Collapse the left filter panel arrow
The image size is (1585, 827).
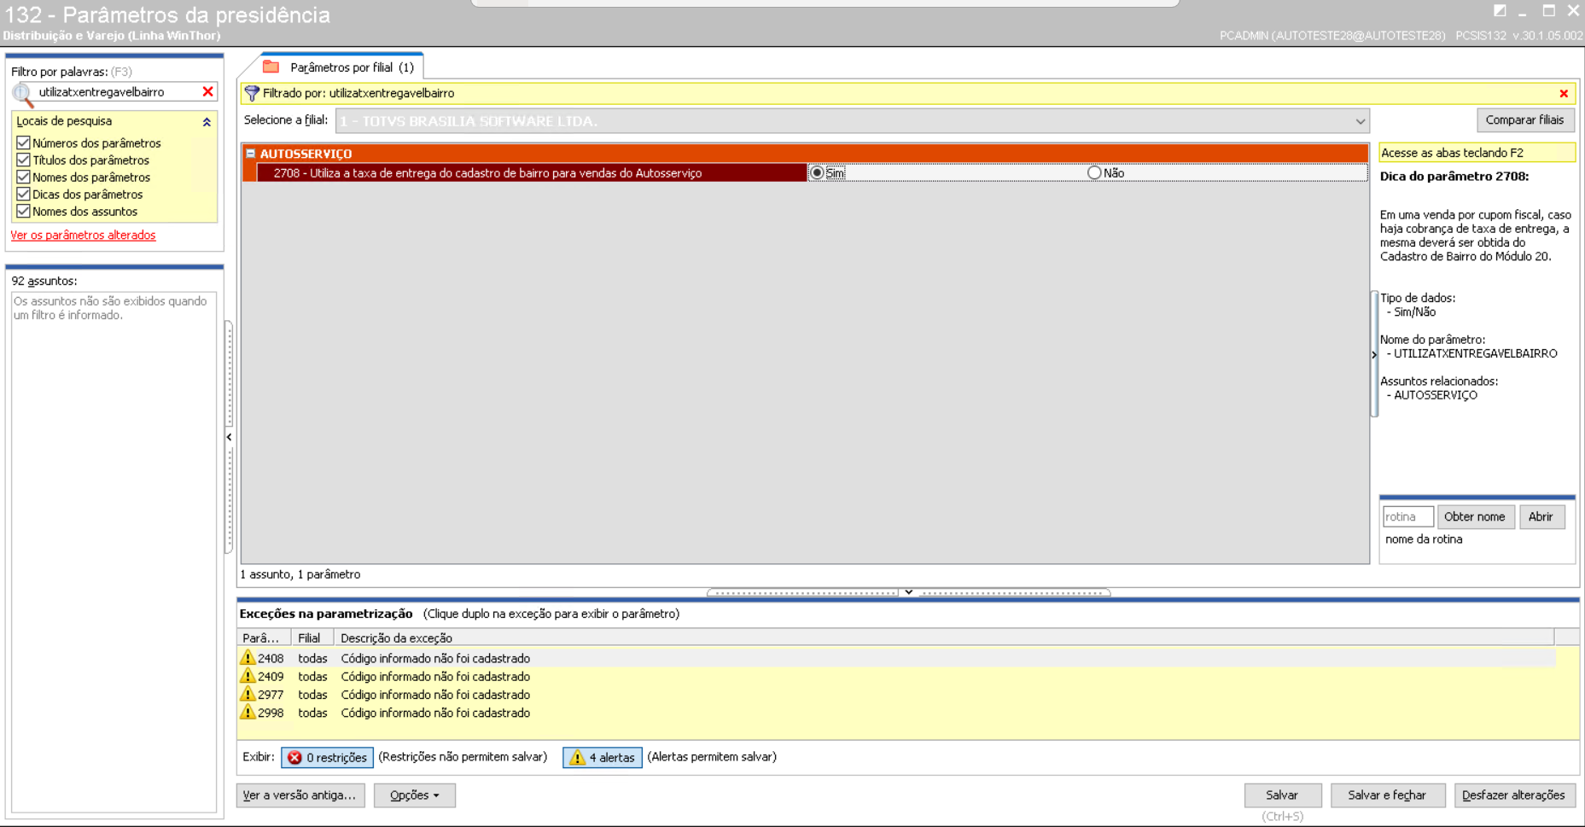pyautogui.click(x=229, y=437)
